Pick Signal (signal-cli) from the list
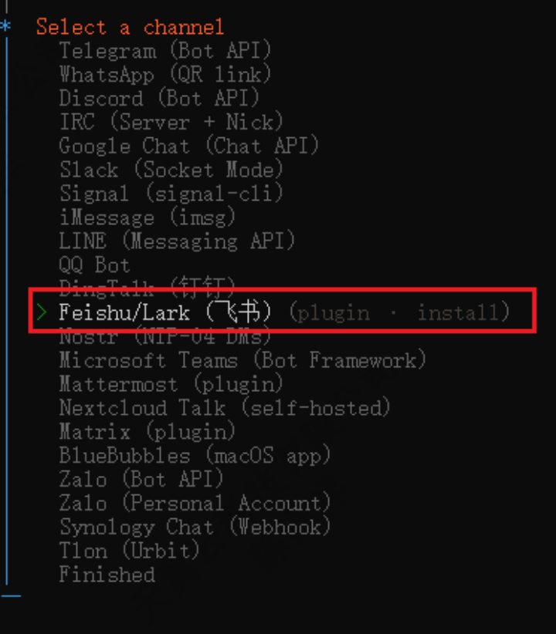Image resolution: width=556 pixels, height=634 pixels. point(171,194)
